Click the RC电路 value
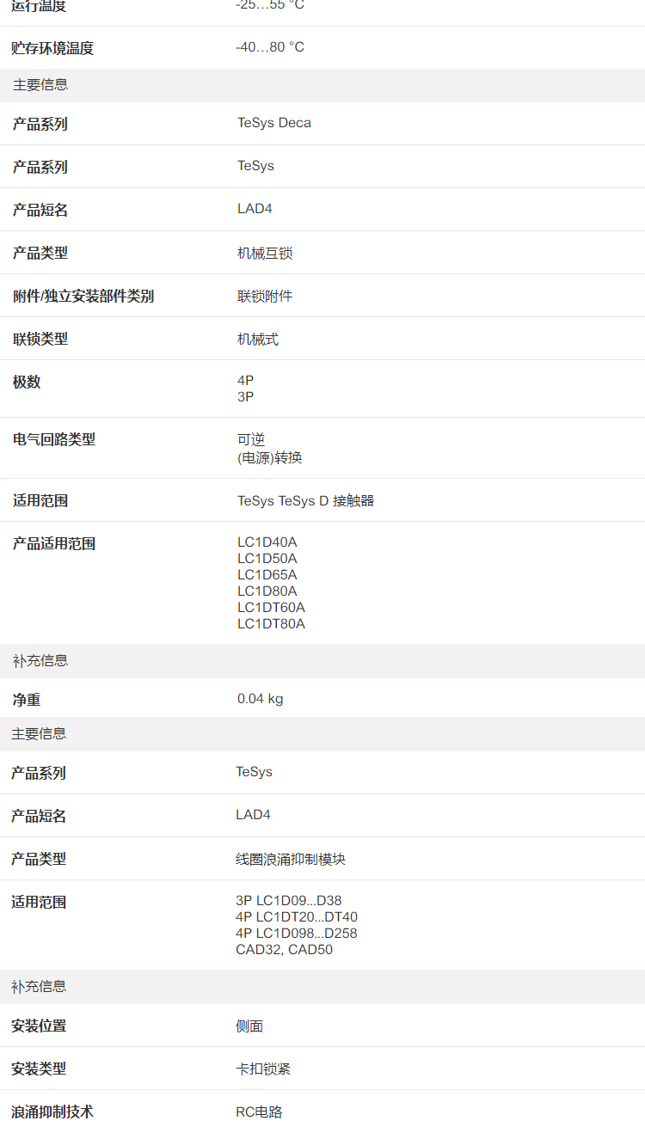645x1127 pixels. coord(259,1112)
